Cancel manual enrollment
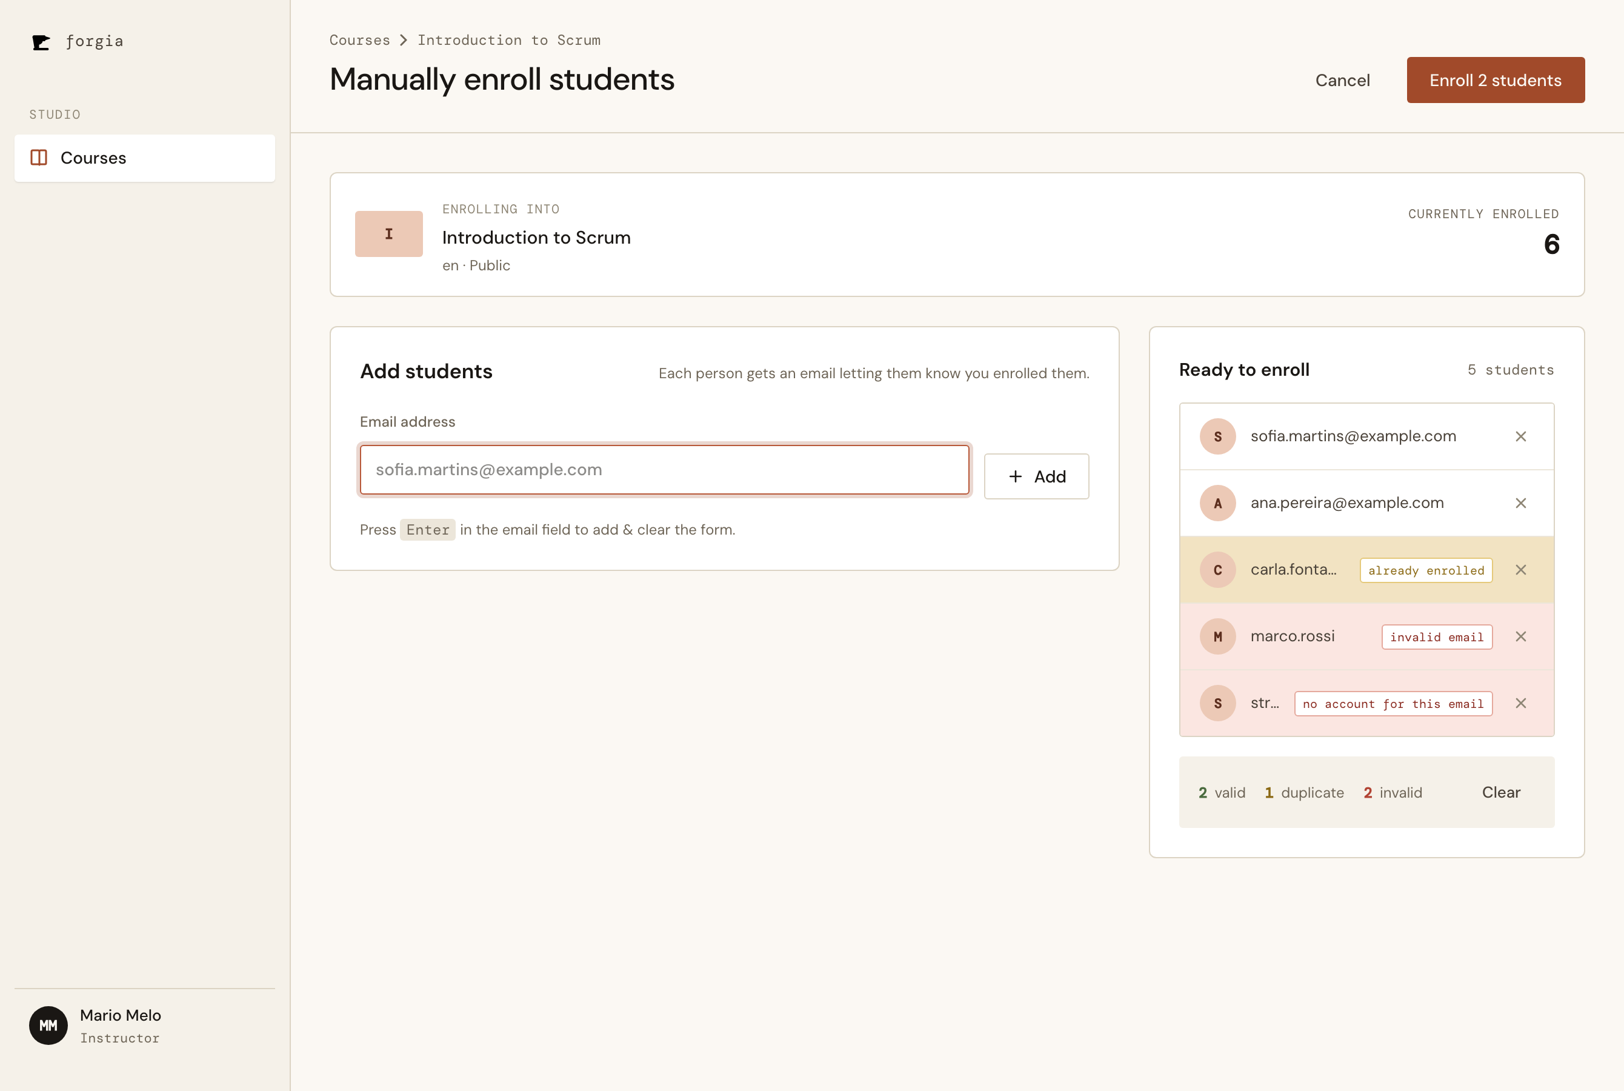This screenshot has width=1624, height=1091. tap(1342, 80)
